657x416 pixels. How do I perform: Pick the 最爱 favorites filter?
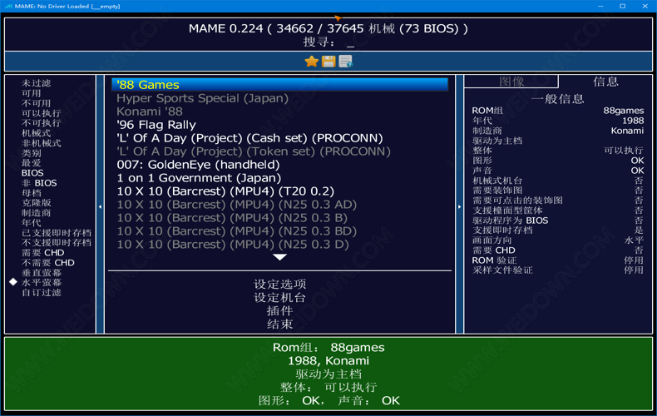tap(32, 163)
